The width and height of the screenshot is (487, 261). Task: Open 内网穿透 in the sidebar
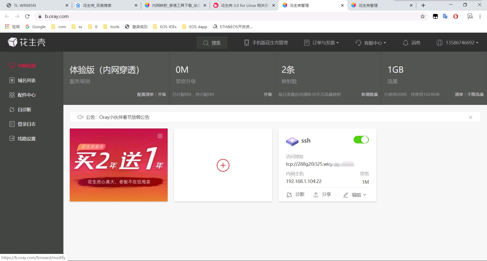23,66
